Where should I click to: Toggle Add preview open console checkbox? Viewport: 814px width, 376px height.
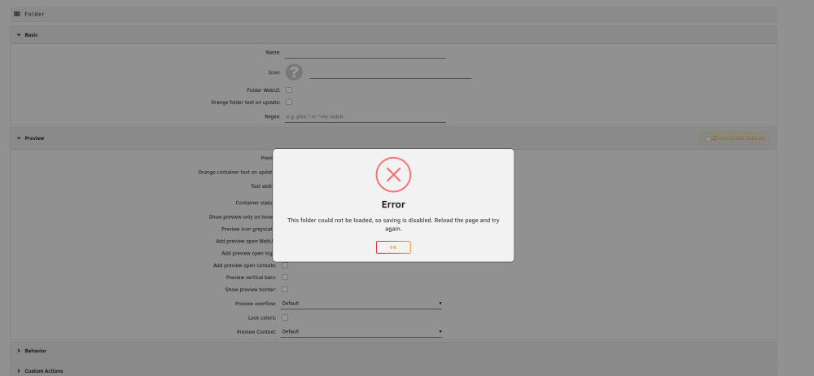tap(284, 265)
